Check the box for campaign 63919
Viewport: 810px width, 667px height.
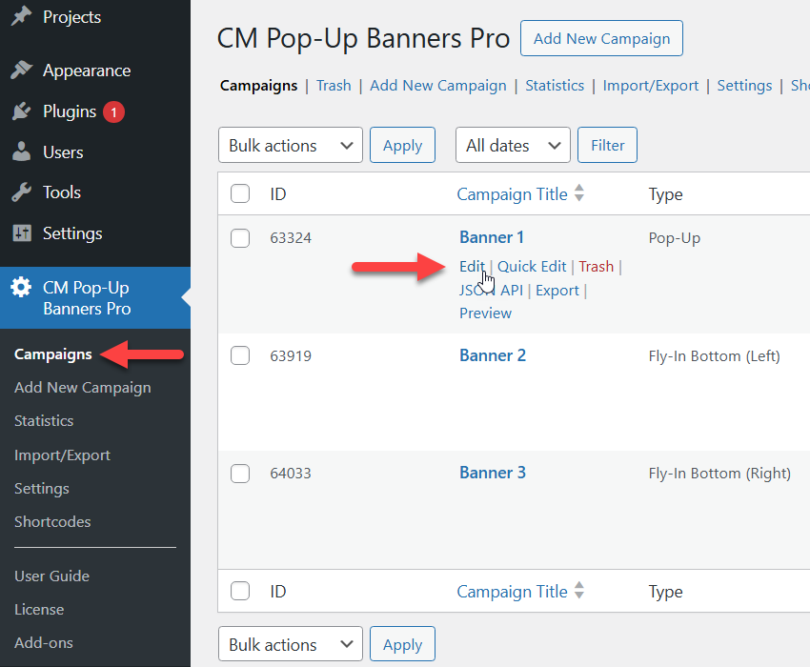coord(240,355)
